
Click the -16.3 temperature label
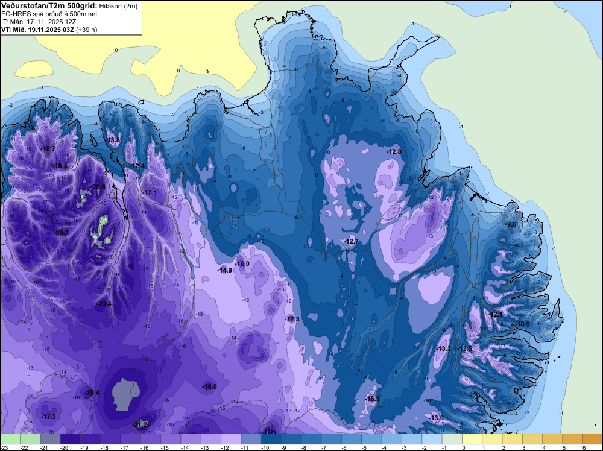pos(373,399)
